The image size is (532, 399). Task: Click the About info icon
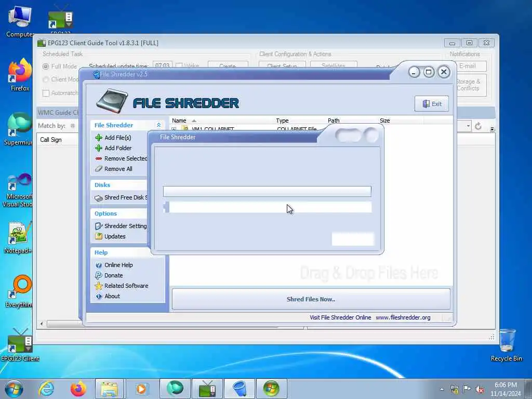point(99,296)
